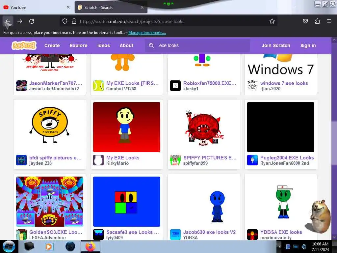Select the Scratch - Search tab
337x253 pixels.
(111, 7)
